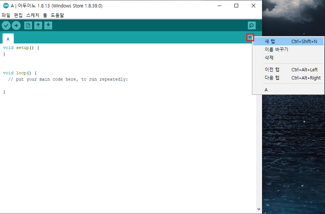Choose 이름 바꾸기 in the tab menu
325x214 pixels.
click(288, 49)
